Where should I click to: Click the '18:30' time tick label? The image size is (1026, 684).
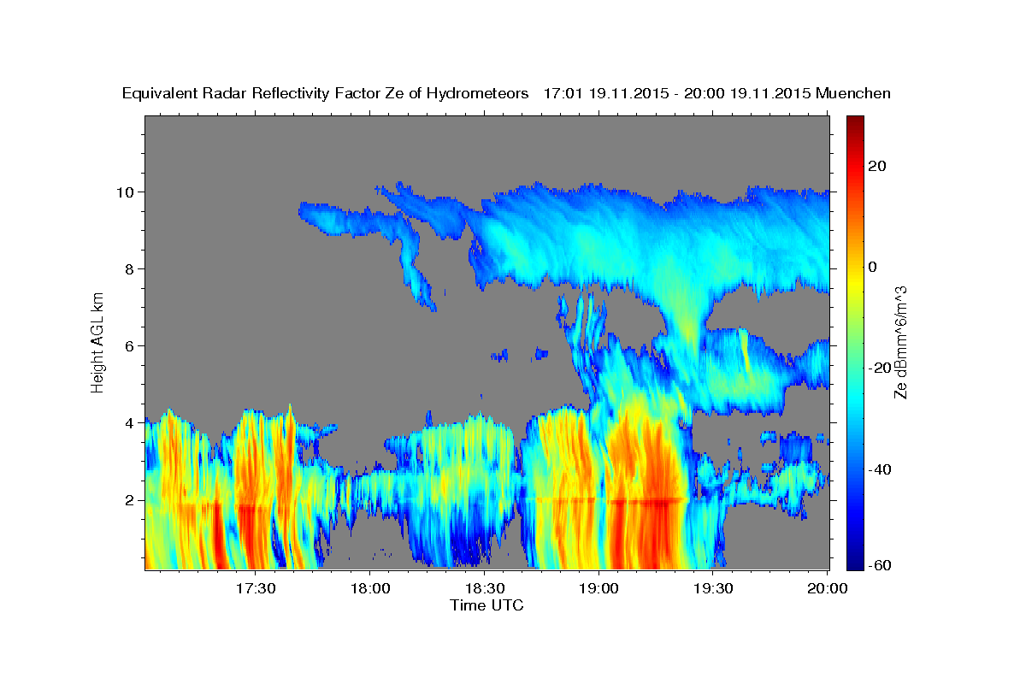click(x=484, y=589)
